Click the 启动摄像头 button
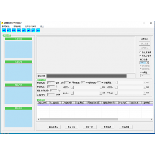Viewport: 155px width, 155px height. tap(53, 127)
